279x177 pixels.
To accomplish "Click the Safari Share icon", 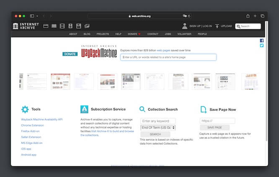I will 248,16.
